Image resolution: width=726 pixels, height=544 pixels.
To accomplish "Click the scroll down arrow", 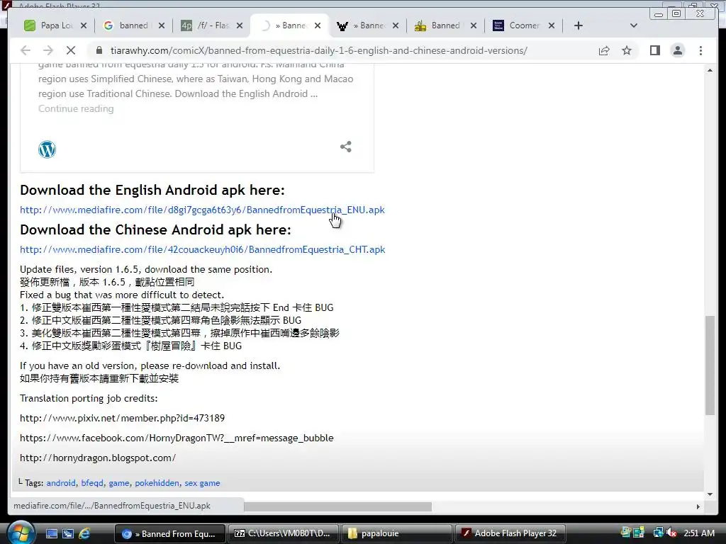I will [710, 494].
